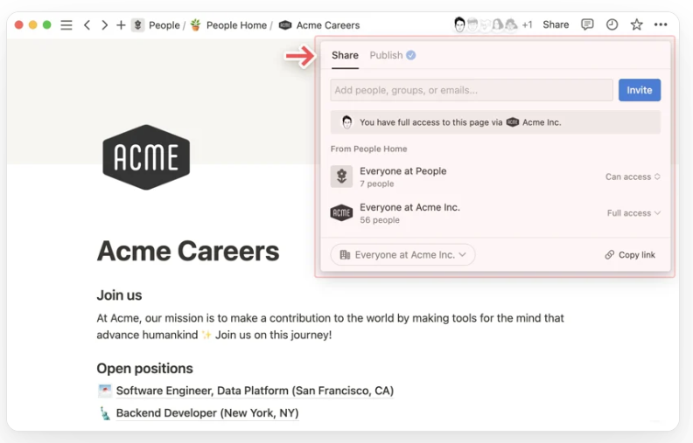
Task: Click the Open positions heading
Action: click(x=145, y=369)
